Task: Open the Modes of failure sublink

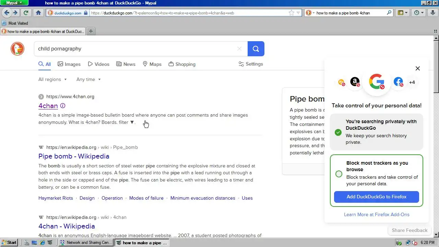Action: coord(146,198)
